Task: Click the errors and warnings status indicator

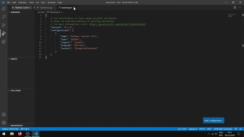Action: click(x=25, y=129)
